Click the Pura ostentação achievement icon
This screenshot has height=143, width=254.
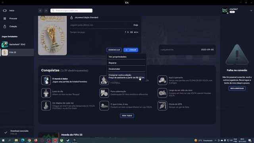104,93
